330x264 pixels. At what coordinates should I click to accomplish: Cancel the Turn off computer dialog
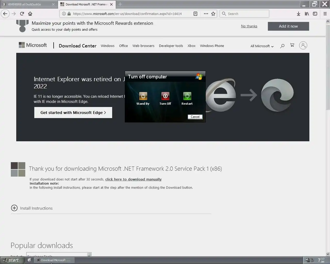[x=195, y=117]
